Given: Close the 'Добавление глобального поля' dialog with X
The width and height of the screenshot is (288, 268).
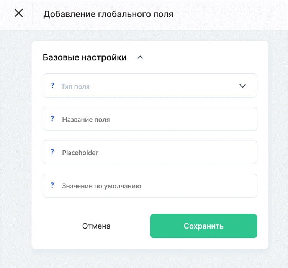Looking at the screenshot, I should (x=19, y=13).
